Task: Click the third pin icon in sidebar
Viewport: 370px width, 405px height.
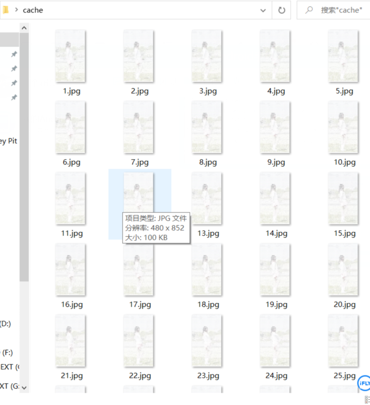Action: [x=14, y=83]
